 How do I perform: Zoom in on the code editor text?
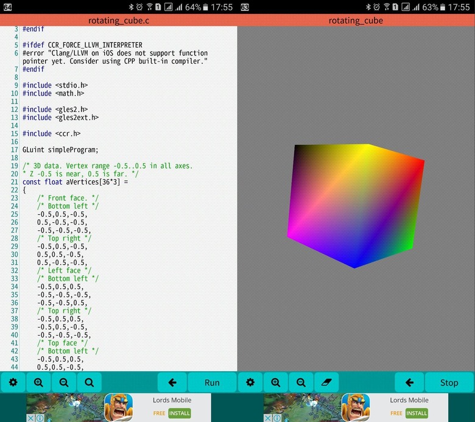(38, 382)
